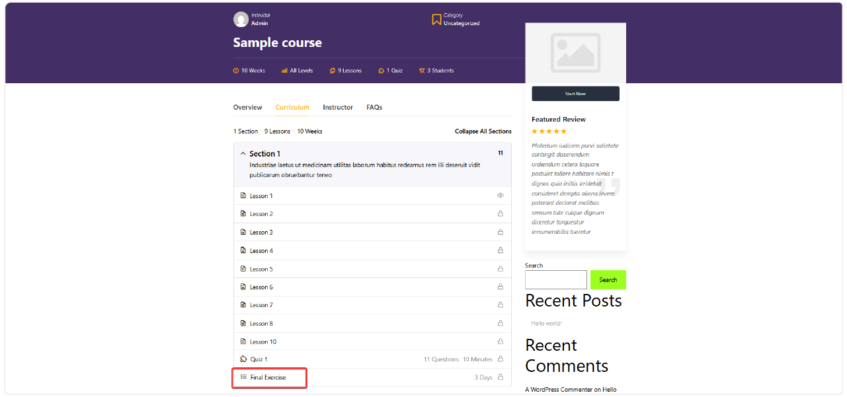Open the Instructor tab
Viewport: 847px width, 397px height.
coord(338,107)
